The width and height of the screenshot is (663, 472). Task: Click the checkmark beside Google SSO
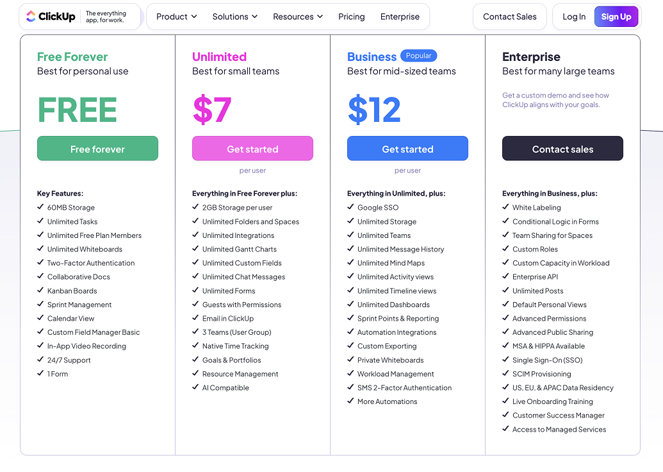pos(350,207)
